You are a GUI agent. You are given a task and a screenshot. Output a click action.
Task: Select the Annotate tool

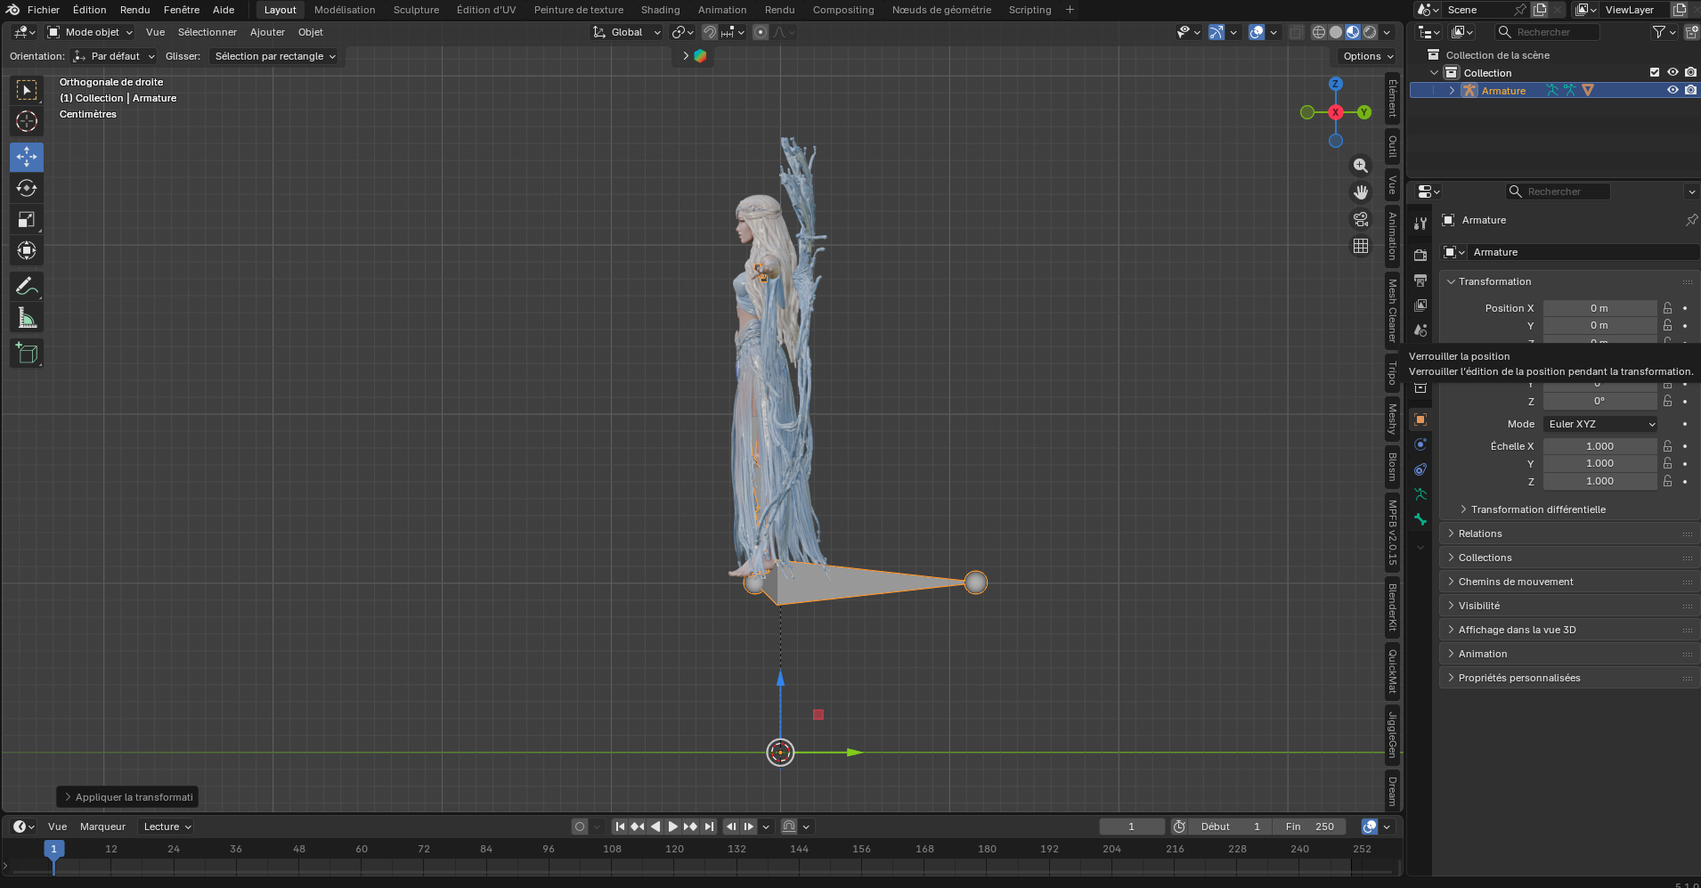pyautogui.click(x=27, y=286)
